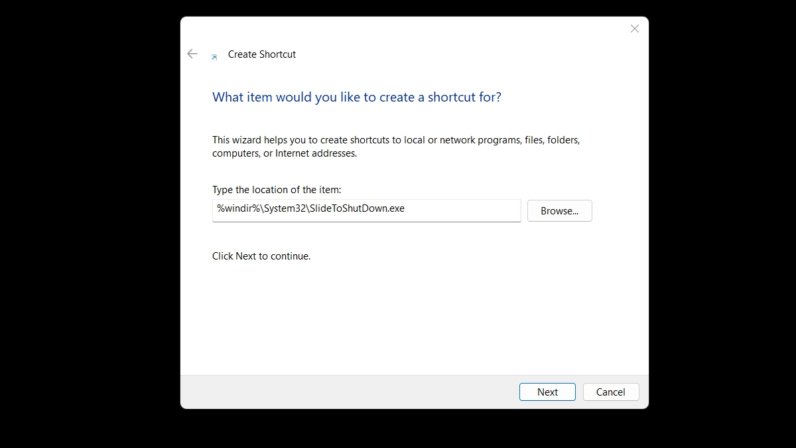Click the 'Create Shortcut' title text
The width and height of the screenshot is (796, 448).
262,54
